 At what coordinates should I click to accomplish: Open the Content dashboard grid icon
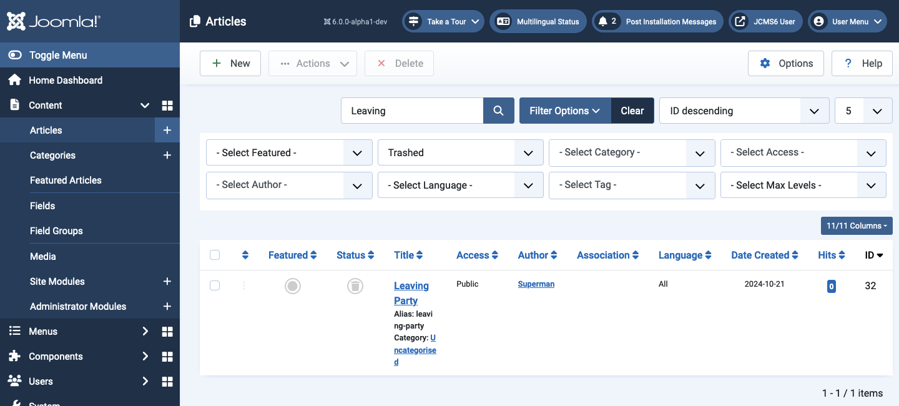coord(167,106)
